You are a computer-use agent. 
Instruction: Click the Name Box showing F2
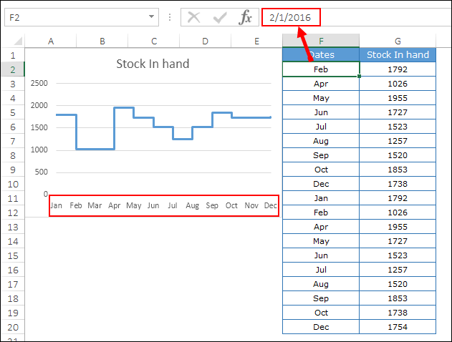tap(82, 17)
